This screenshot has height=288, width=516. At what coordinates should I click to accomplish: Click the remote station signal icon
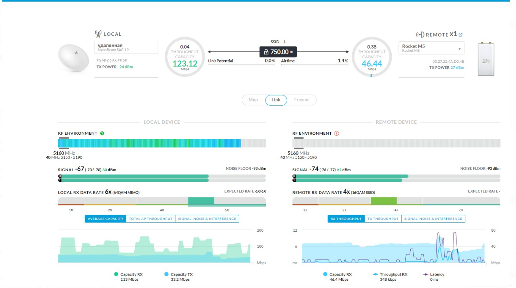tap(420, 35)
